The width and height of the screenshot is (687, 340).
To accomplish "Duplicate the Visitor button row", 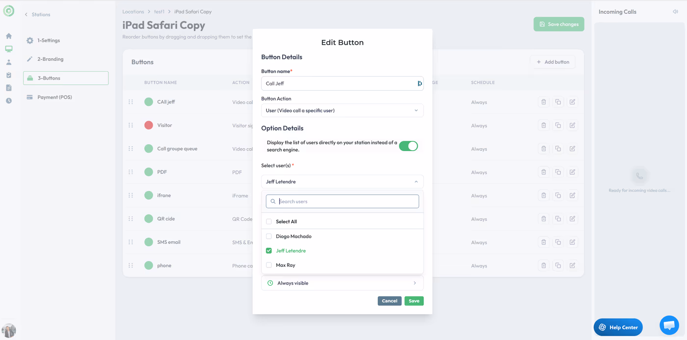I will (x=558, y=125).
